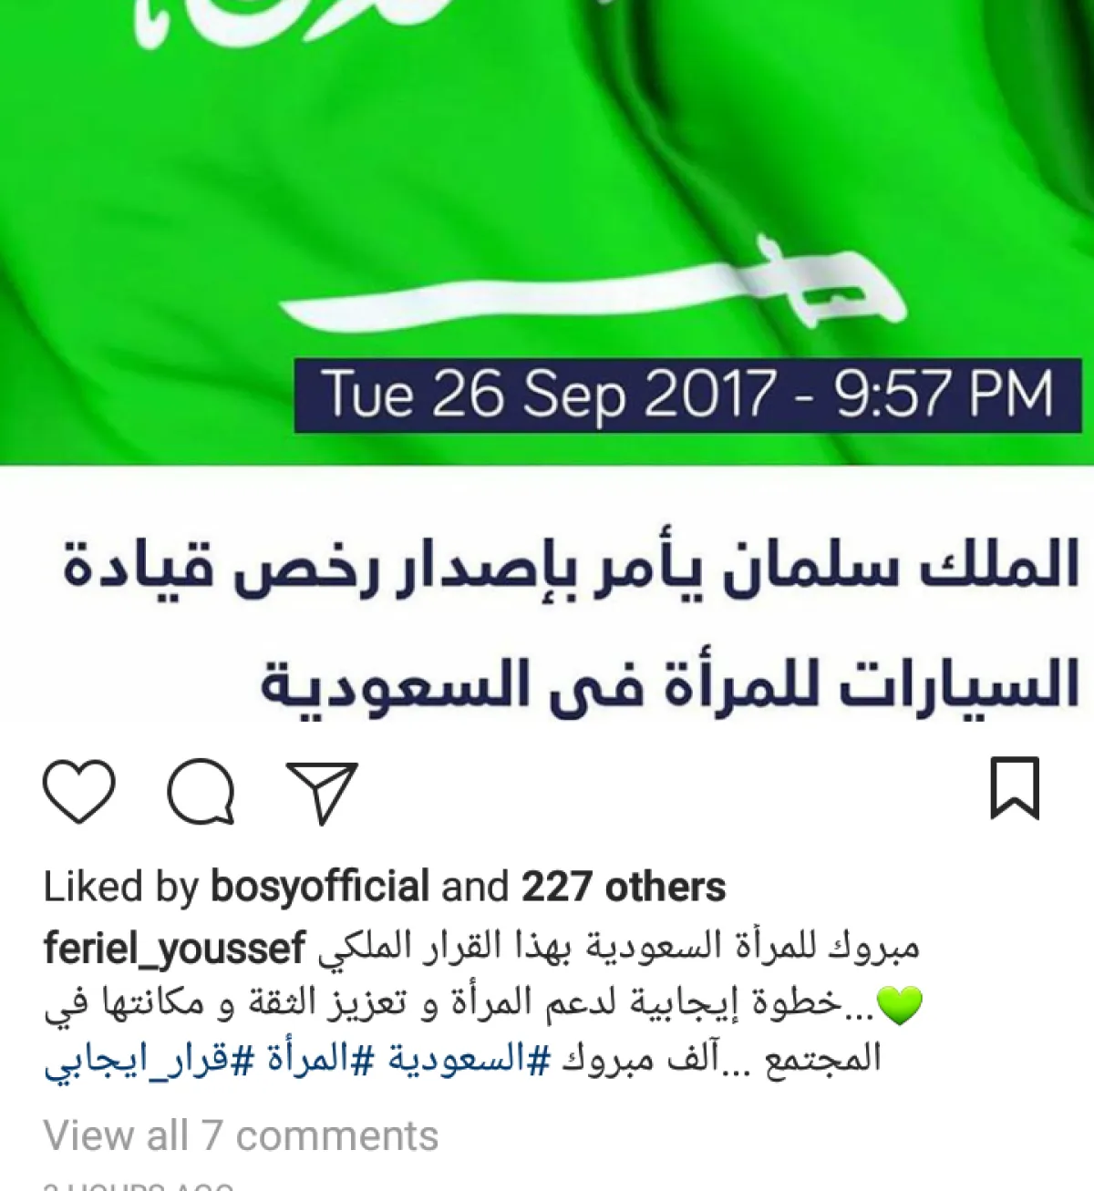1094x1191 pixels.
Task: Click View all 7 comments
Action: [x=241, y=1136]
